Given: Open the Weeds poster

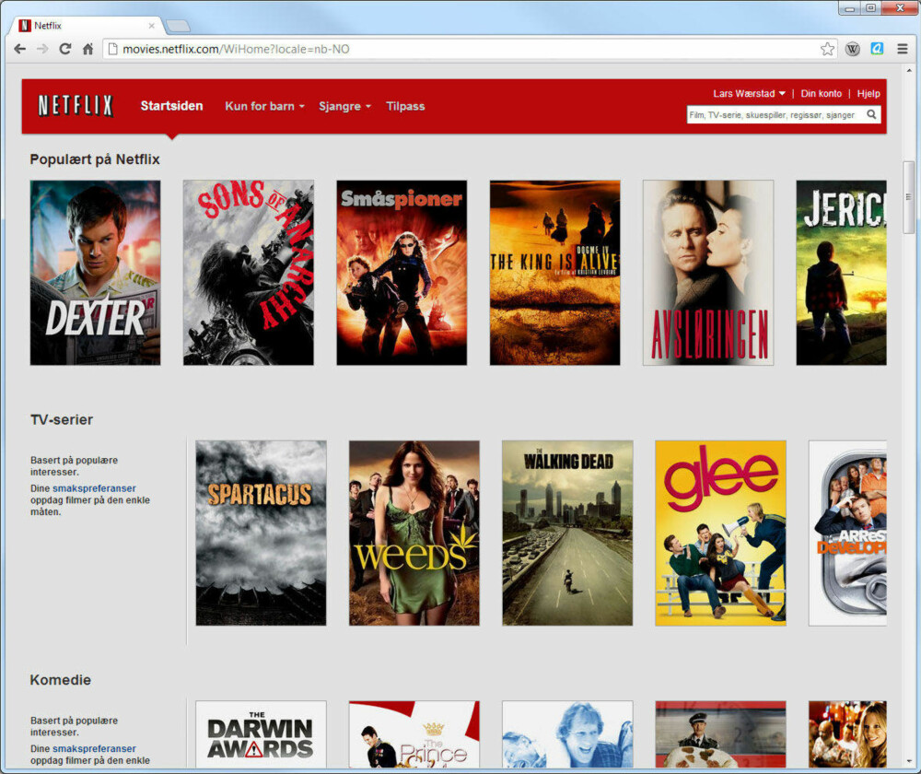Looking at the screenshot, I should tap(414, 533).
